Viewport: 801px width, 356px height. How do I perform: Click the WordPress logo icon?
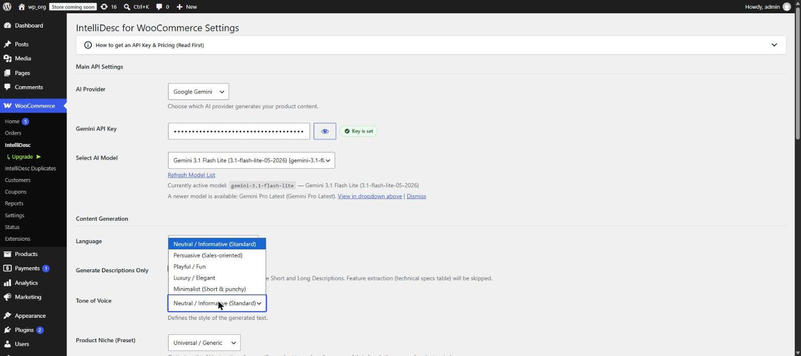pos(7,7)
